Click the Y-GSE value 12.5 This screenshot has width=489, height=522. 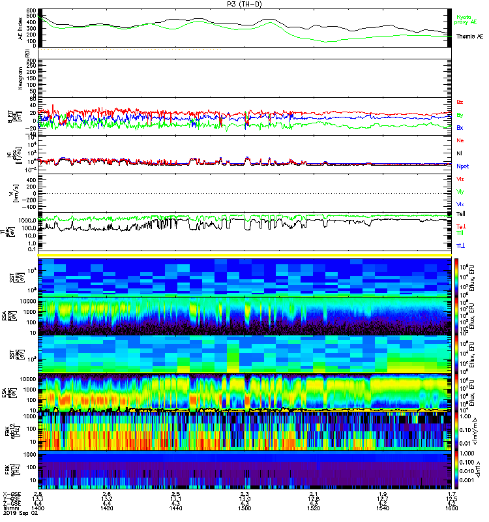451,499
